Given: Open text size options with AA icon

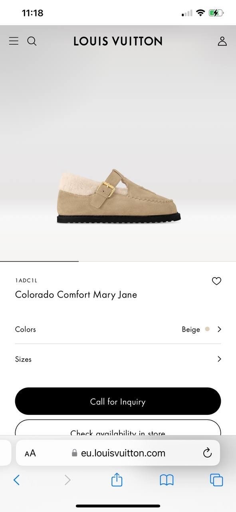Looking at the screenshot, I should click(30, 453).
